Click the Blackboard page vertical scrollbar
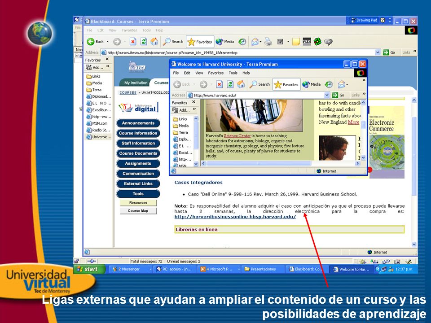The image size is (431, 323). pos(414,172)
